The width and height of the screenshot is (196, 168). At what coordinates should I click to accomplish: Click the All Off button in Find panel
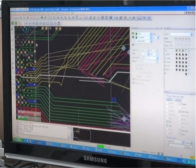tap(178, 100)
